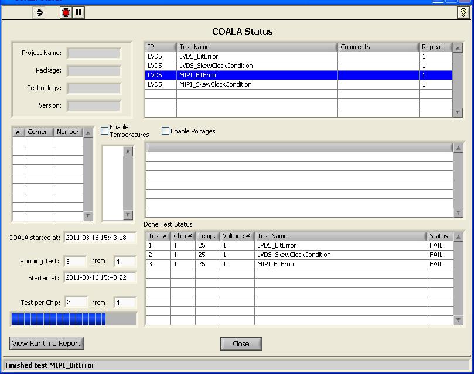Click the IP column header
Image resolution: width=474 pixels, height=374 pixels.
[161, 47]
